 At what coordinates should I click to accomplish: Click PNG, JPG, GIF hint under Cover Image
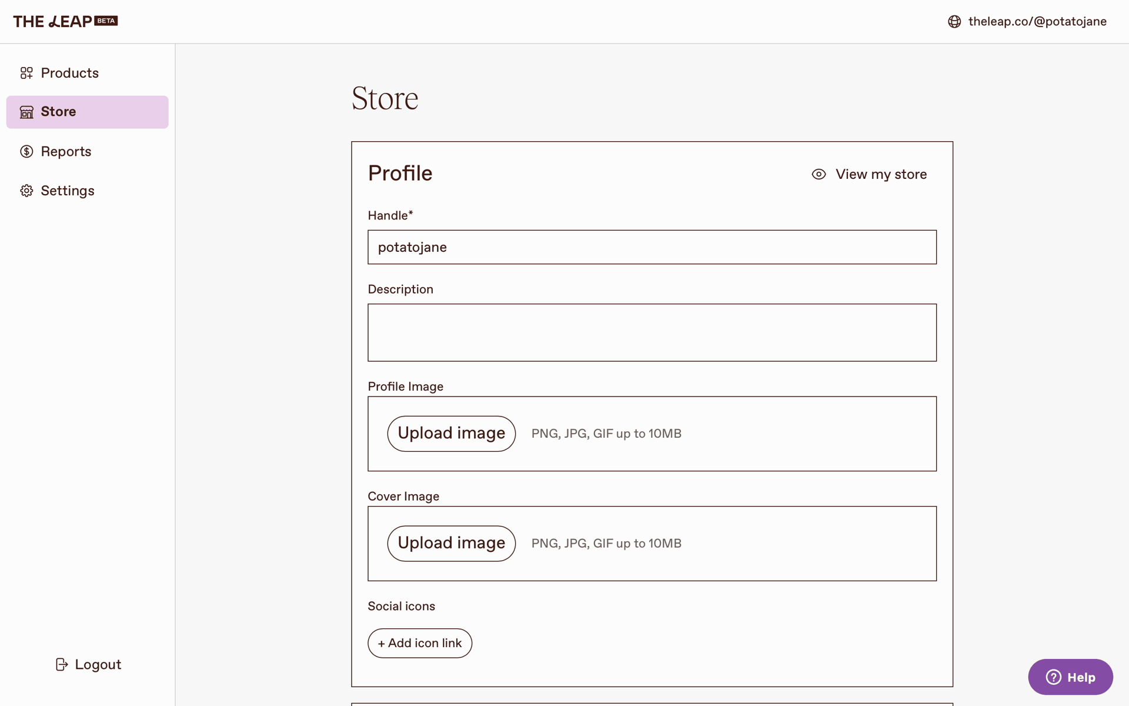point(606,544)
